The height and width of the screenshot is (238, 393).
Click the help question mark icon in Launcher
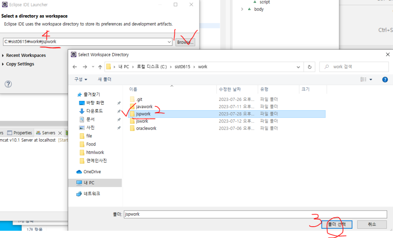point(8,84)
